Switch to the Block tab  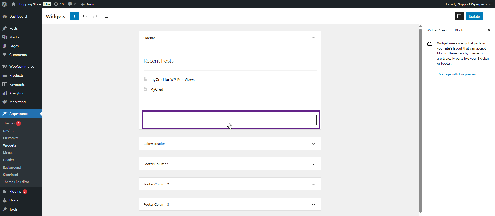459,30
